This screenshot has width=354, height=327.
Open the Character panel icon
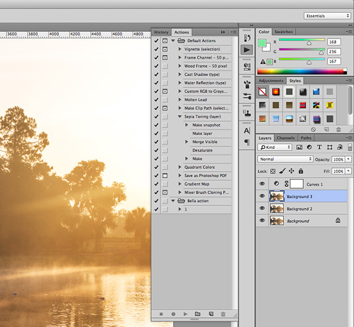tap(246, 130)
